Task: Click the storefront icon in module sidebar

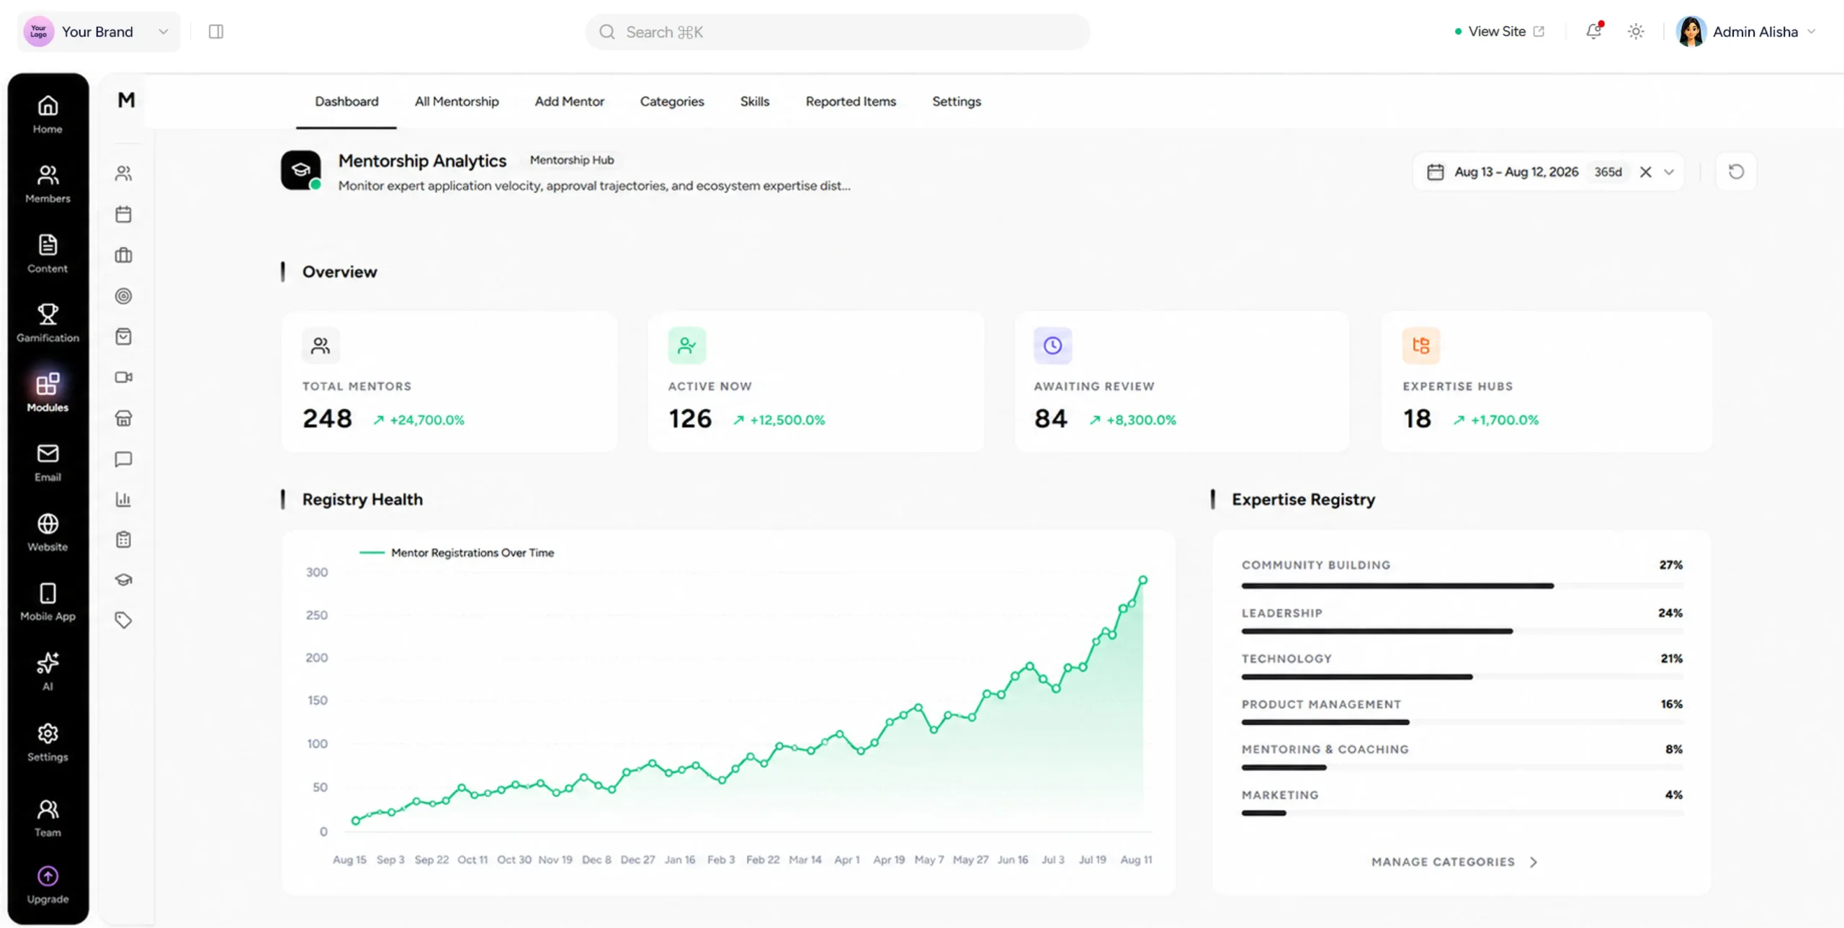Action: click(x=123, y=418)
